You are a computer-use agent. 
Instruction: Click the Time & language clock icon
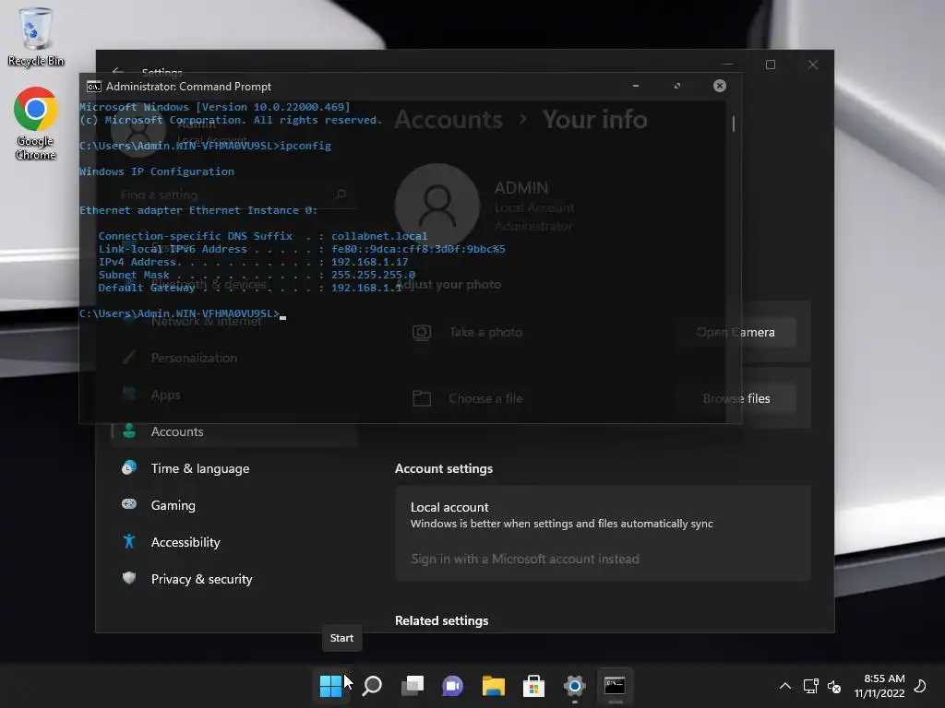click(x=129, y=467)
